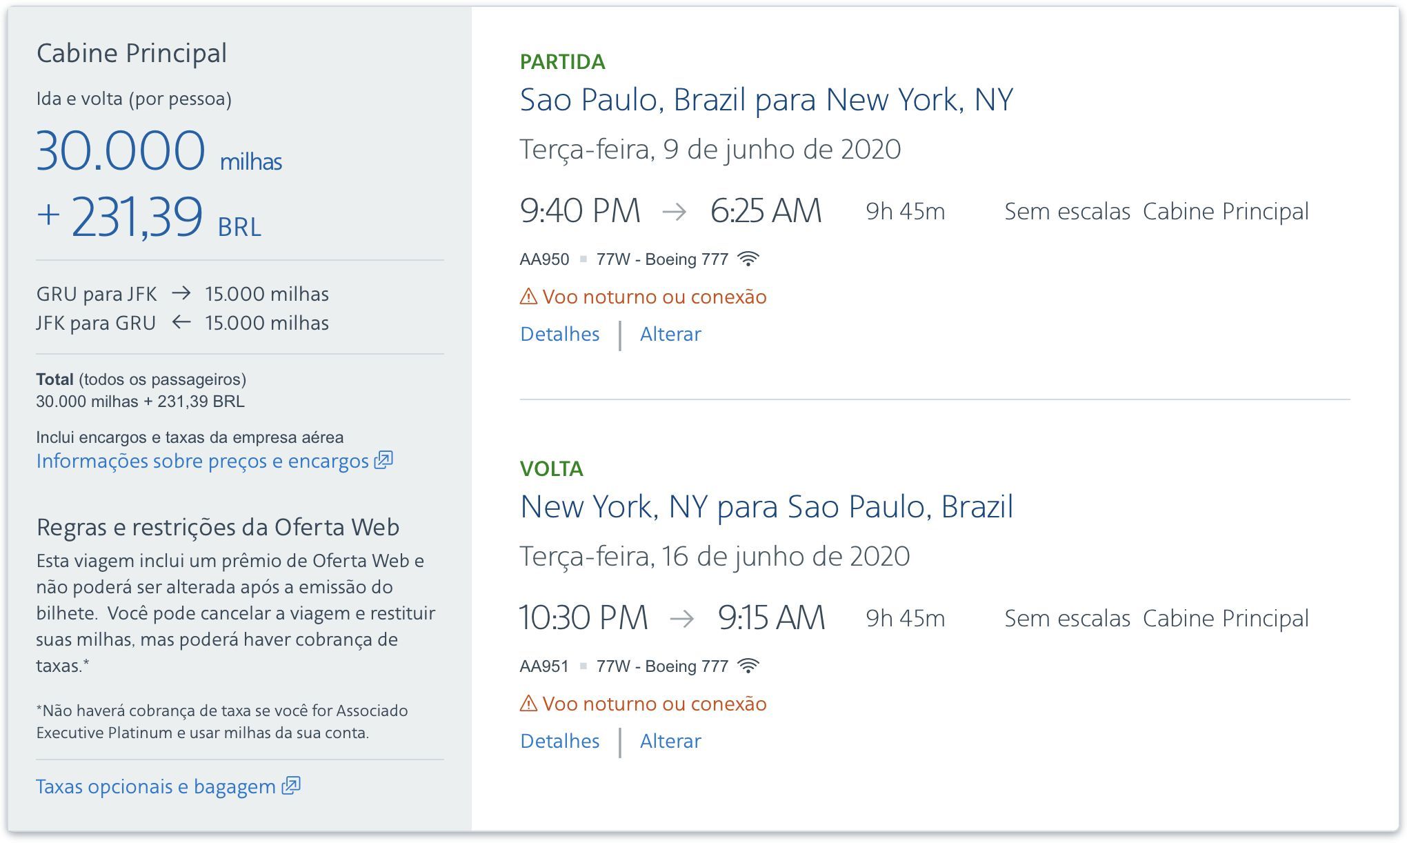Click the Wi-Fi icon on flight AA950
This screenshot has height=843, width=1407.
click(748, 259)
